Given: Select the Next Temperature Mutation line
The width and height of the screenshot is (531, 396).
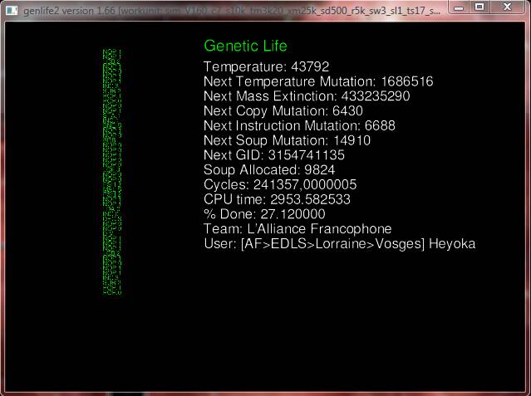Looking at the screenshot, I should coord(317,81).
